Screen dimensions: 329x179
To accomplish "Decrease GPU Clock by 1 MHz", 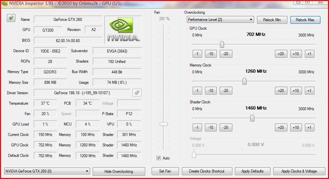I will click(x=197, y=54).
